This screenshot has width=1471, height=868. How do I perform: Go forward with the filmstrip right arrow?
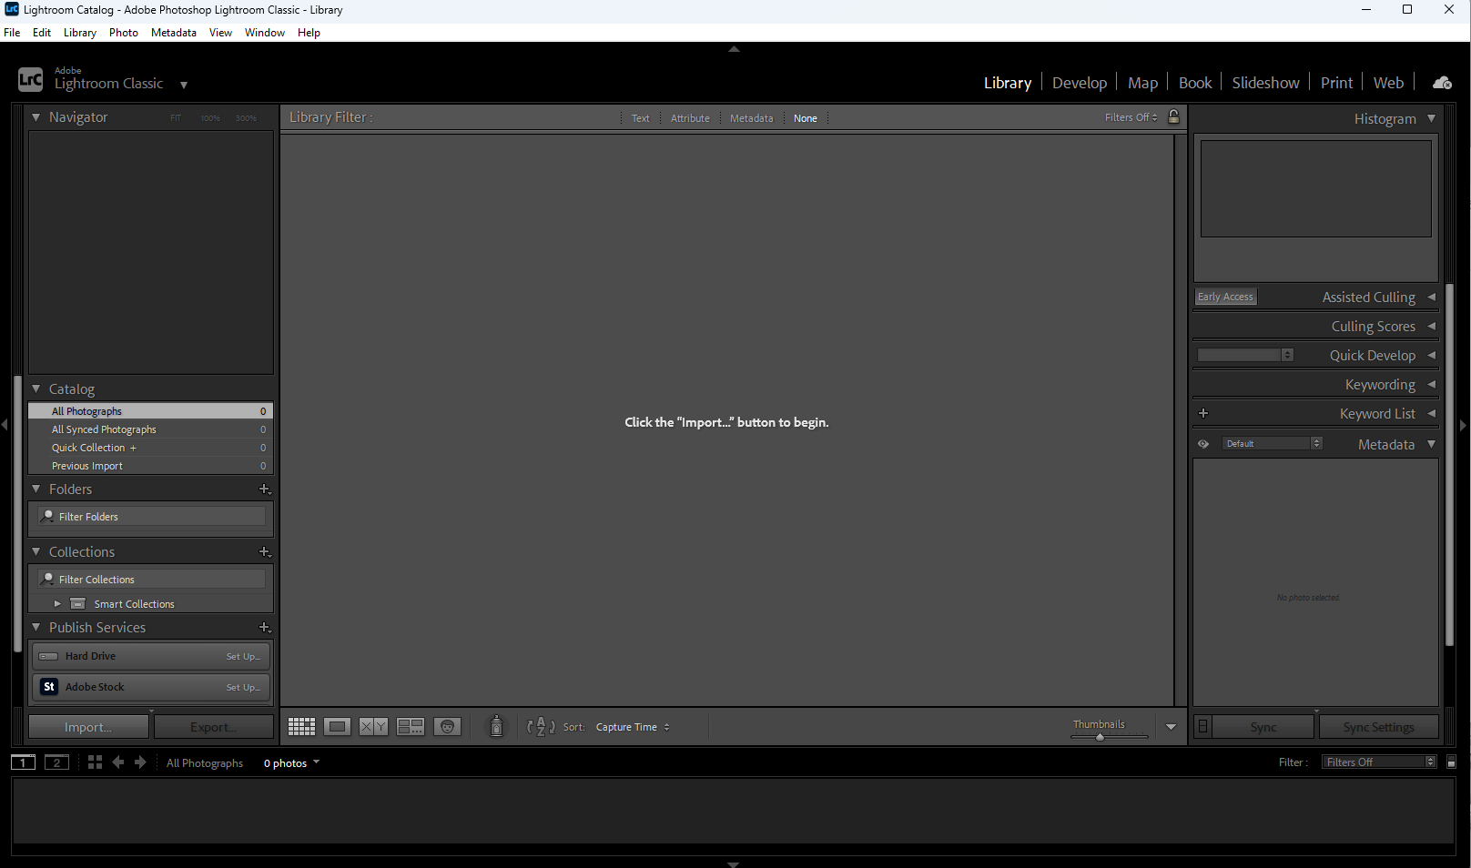(x=140, y=762)
